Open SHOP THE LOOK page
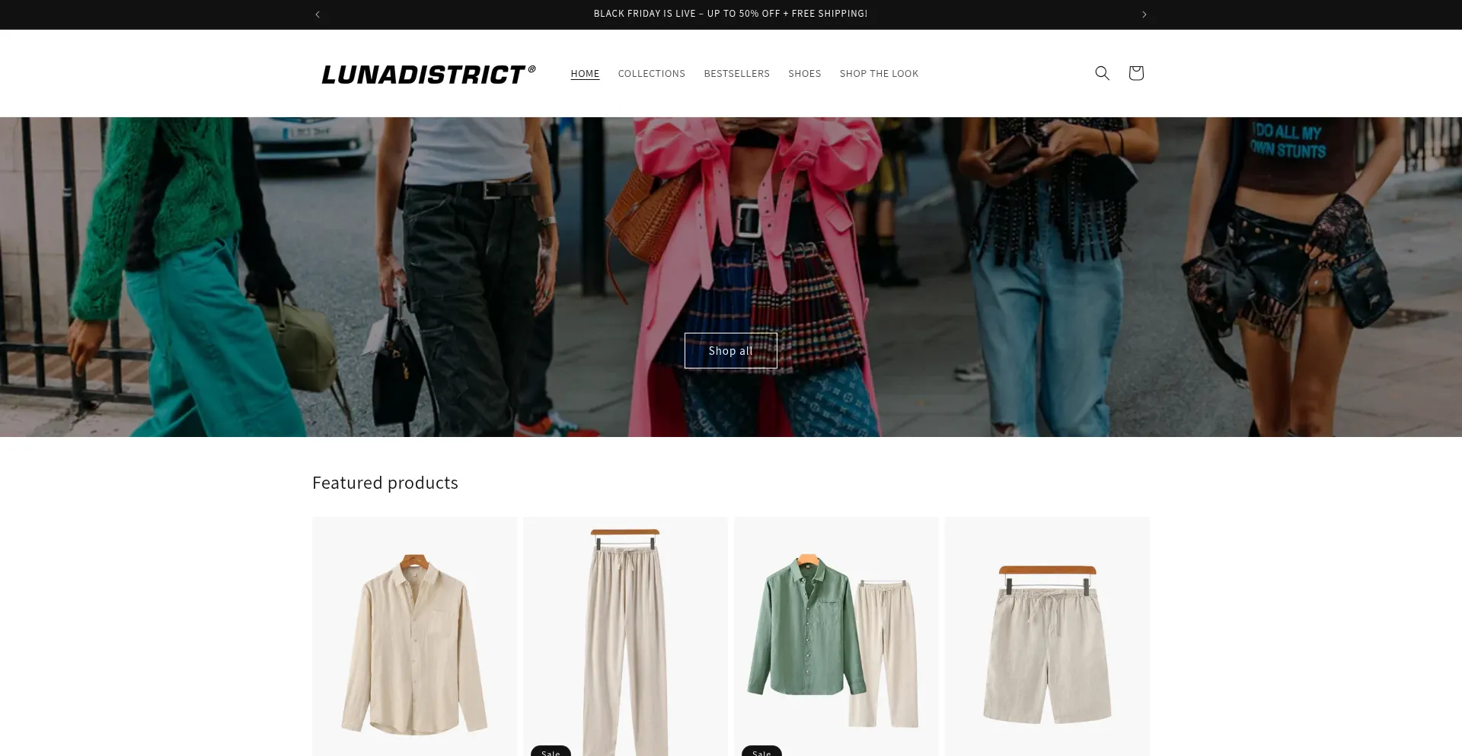 pos(879,74)
